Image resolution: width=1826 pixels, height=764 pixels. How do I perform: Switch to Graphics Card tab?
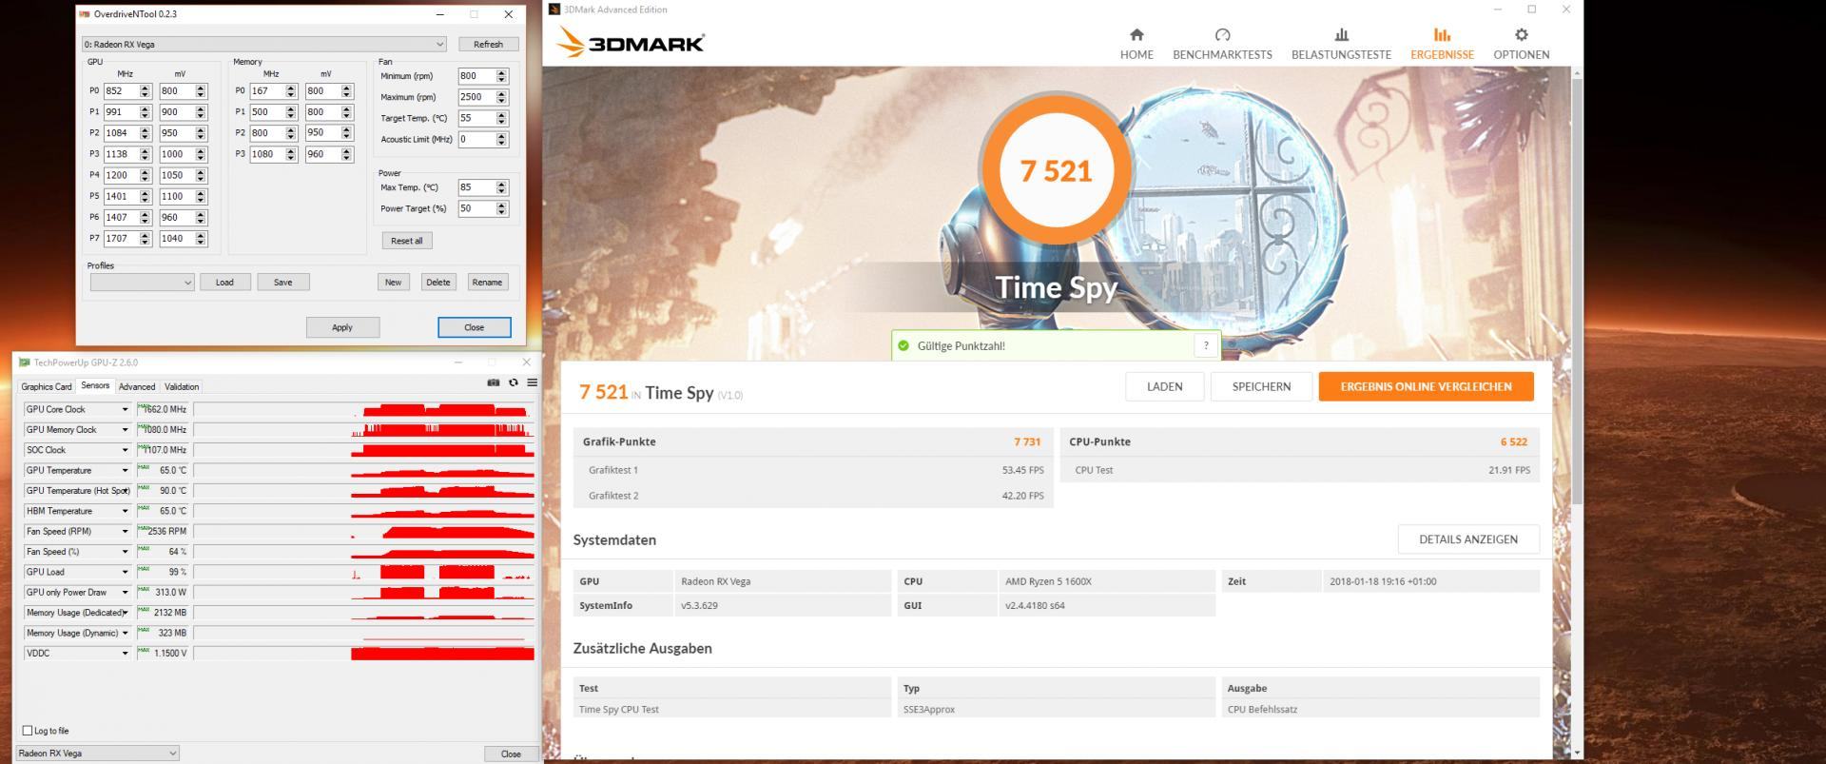click(47, 386)
